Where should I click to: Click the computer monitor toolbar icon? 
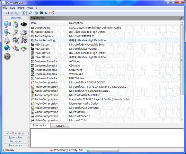click(x=36, y=13)
